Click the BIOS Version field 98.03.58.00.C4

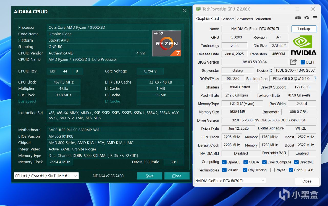pos(255,62)
